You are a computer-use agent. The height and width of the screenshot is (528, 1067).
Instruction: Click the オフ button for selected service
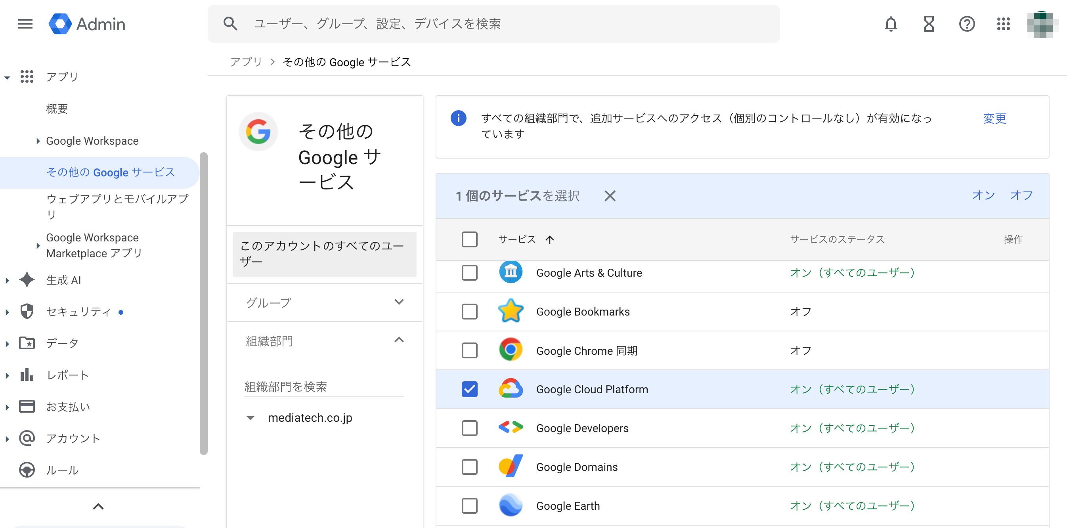click(1021, 195)
